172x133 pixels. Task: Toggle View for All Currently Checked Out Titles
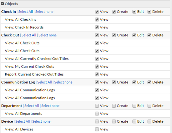[97, 59]
